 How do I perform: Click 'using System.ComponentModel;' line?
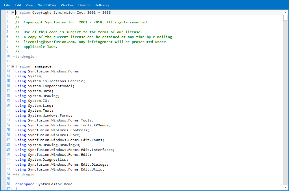pyautogui.click(x=45, y=86)
